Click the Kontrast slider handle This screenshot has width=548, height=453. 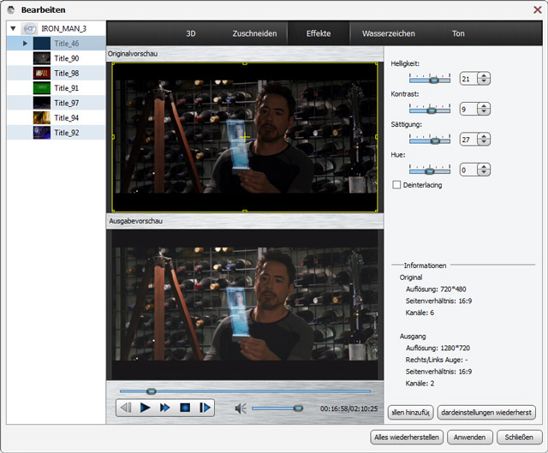[432, 110]
